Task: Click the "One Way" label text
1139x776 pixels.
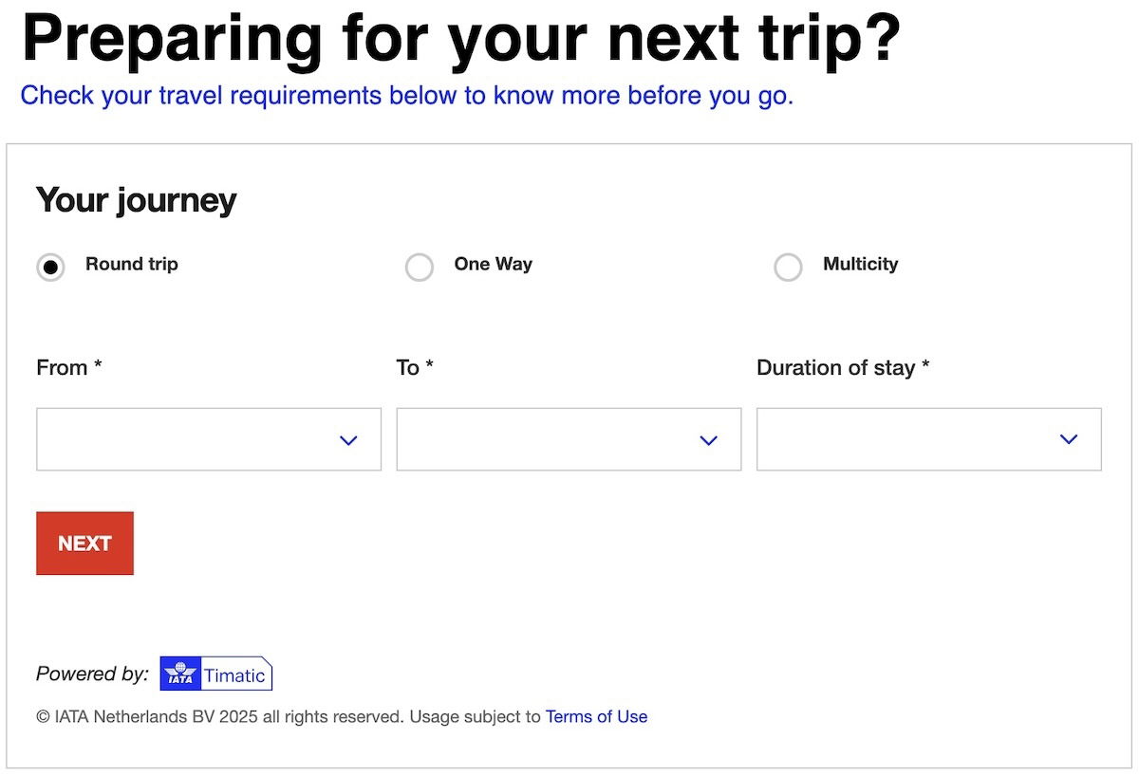Action: tap(494, 265)
